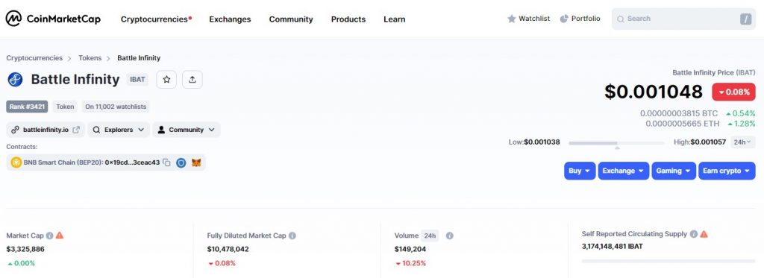The height and width of the screenshot is (278, 764).
Task: Click the IBAT ticker label
Action: [x=137, y=79]
